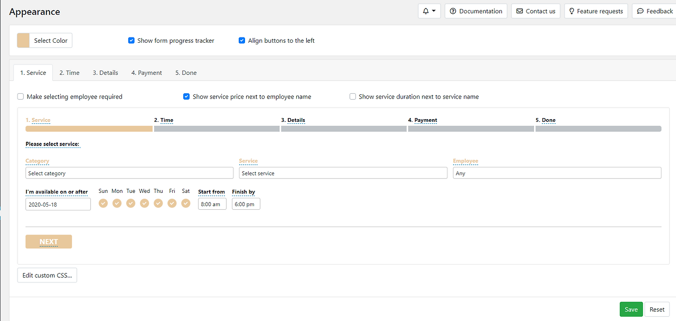The width and height of the screenshot is (676, 321).
Task: Click the green Save button
Action: pos(631,309)
